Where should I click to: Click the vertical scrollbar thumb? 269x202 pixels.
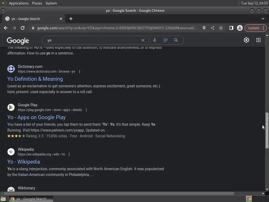(267, 130)
